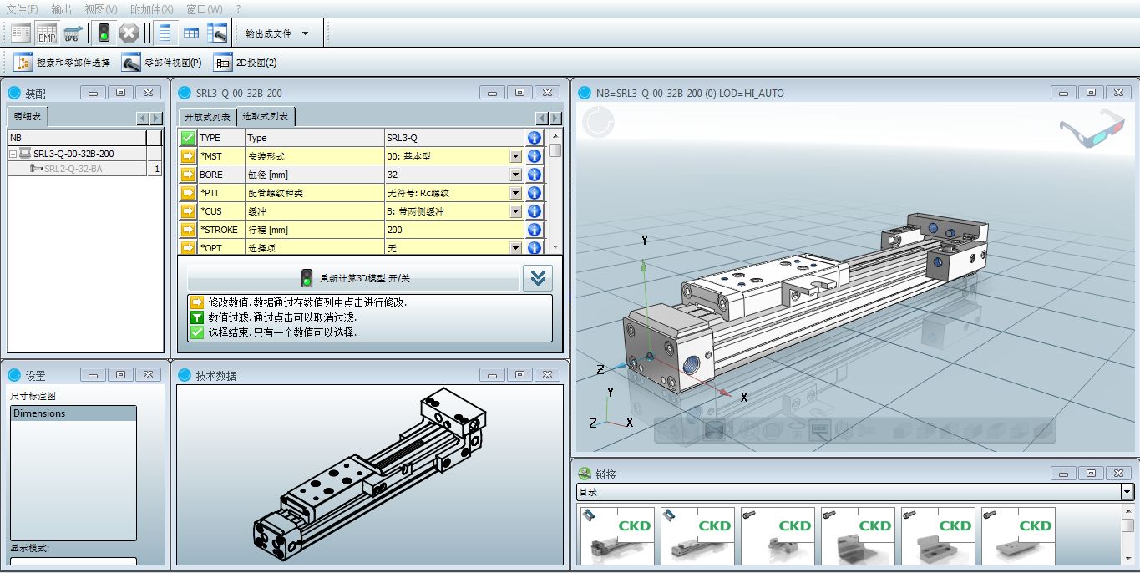1140x573 pixels.
Task: Open the 2D投图(2) projection view
Action: click(246, 63)
